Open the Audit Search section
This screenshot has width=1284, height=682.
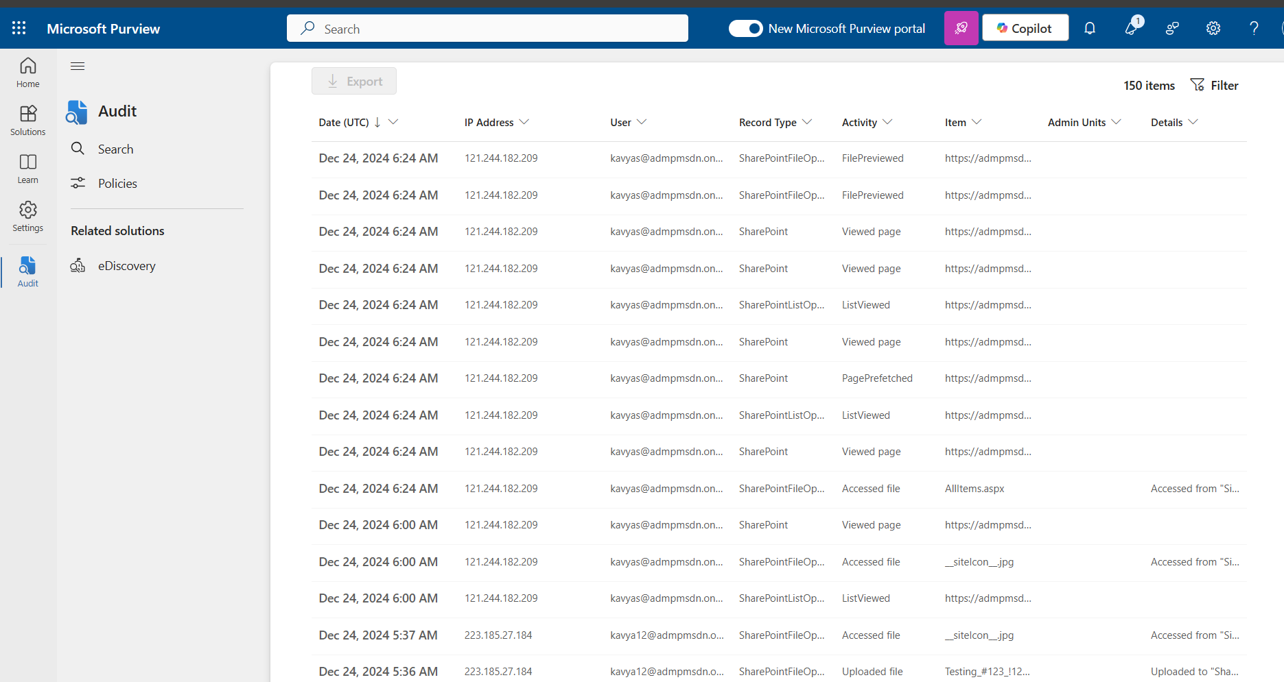115,149
